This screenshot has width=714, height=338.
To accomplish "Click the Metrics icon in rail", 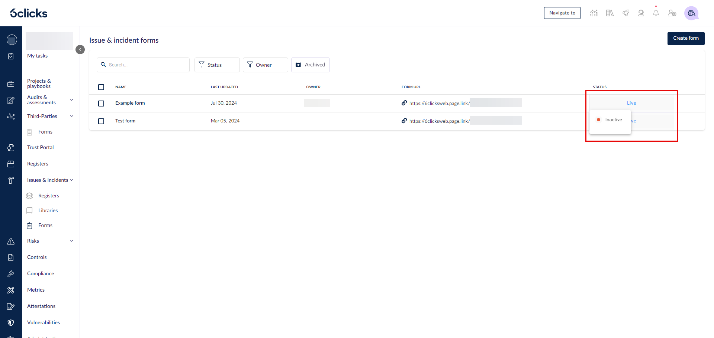I will click(x=11, y=290).
